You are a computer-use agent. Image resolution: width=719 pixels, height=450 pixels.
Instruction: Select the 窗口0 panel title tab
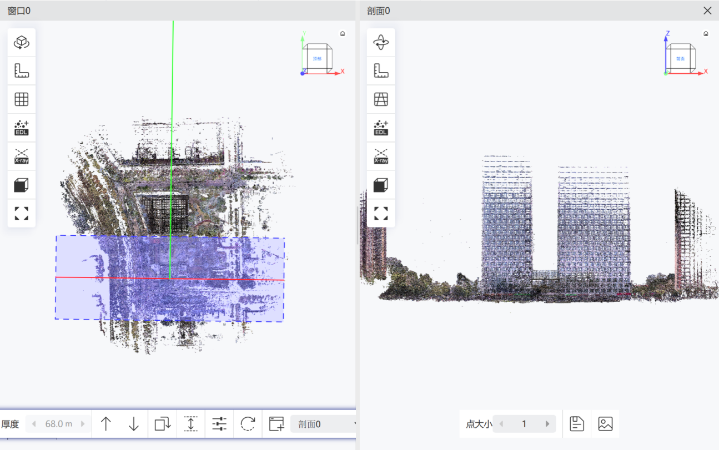coord(19,11)
